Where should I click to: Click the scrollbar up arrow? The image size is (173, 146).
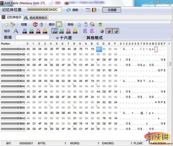pyautogui.click(x=169, y=44)
